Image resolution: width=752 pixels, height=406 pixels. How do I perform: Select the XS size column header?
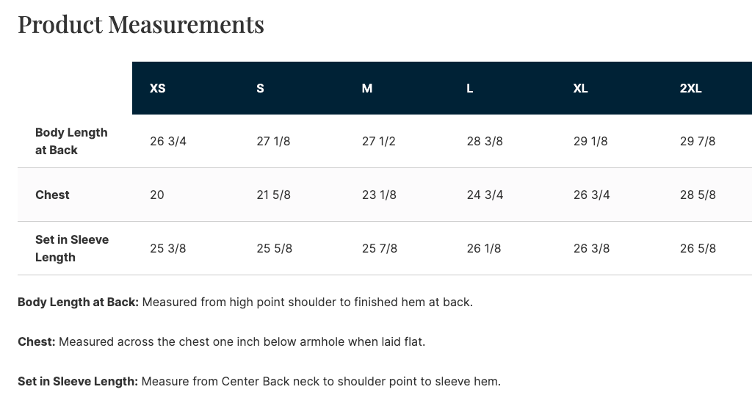157,88
